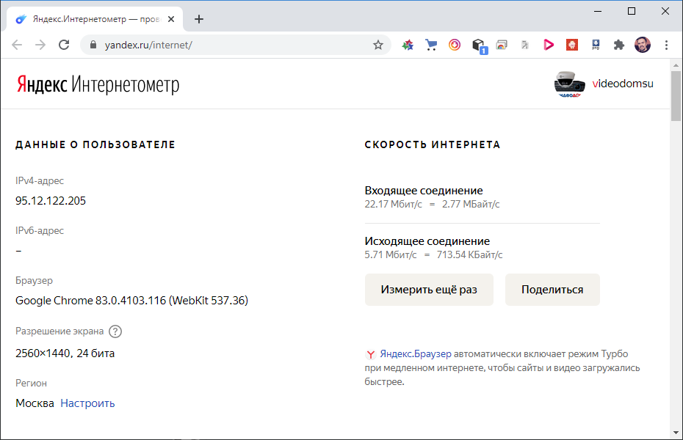
Task: Open the Яндекс.Браузер link
Action: (x=416, y=354)
